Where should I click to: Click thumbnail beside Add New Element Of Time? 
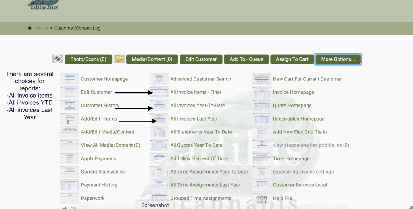tap(159, 158)
